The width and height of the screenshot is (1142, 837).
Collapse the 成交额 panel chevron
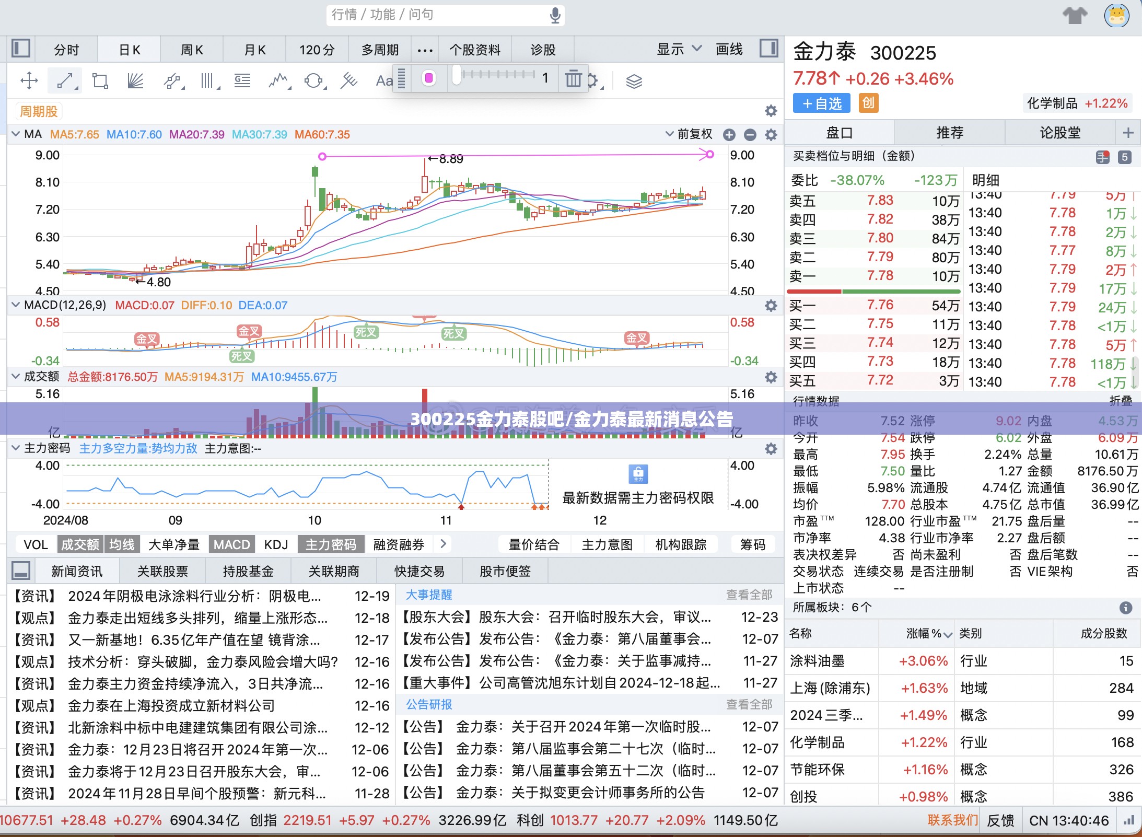(x=16, y=376)
